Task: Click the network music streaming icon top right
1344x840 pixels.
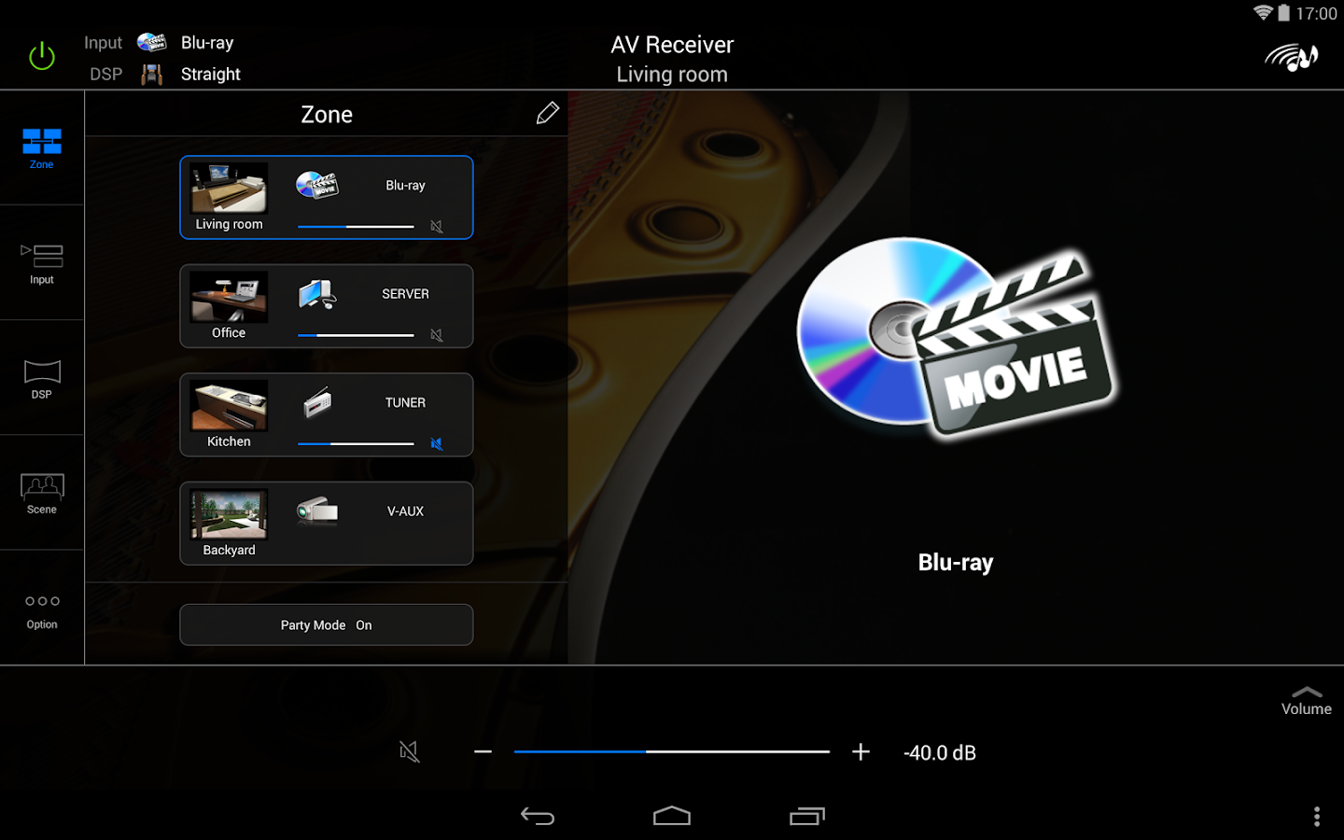Action: pyautogui.click(x=1293, y=56)
